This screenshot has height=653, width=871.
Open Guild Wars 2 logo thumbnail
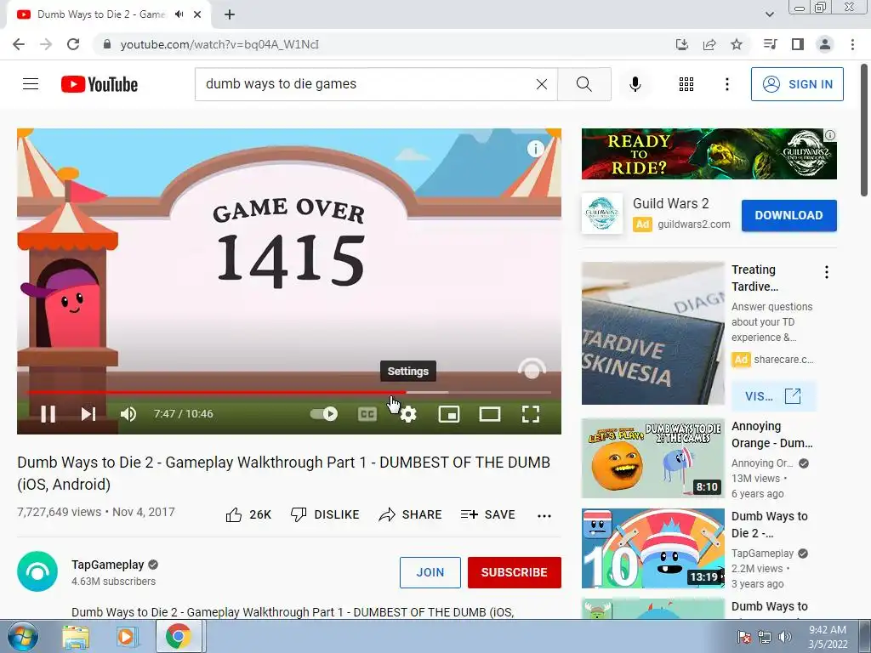(602, 213)
